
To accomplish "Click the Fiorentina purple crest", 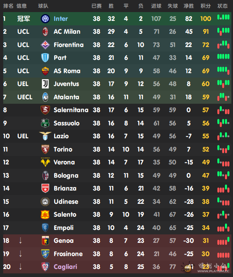I will (x=45, y=45).
